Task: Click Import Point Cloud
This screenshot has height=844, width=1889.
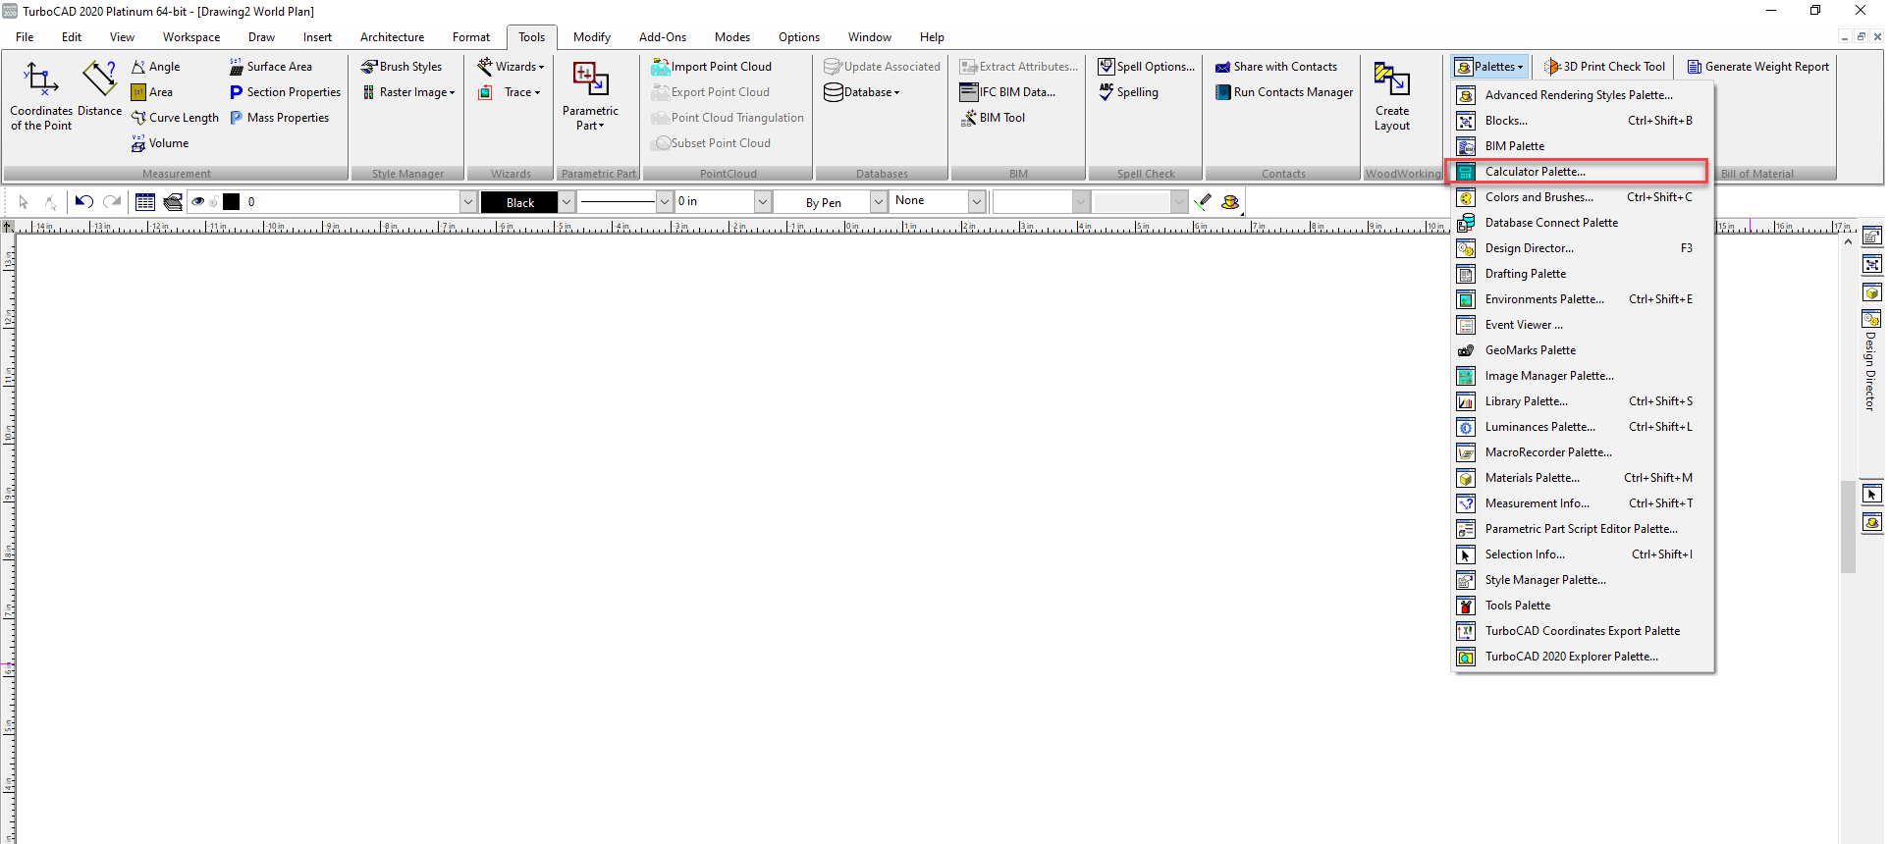Action: pyautogui.click(x=712, y=67)
